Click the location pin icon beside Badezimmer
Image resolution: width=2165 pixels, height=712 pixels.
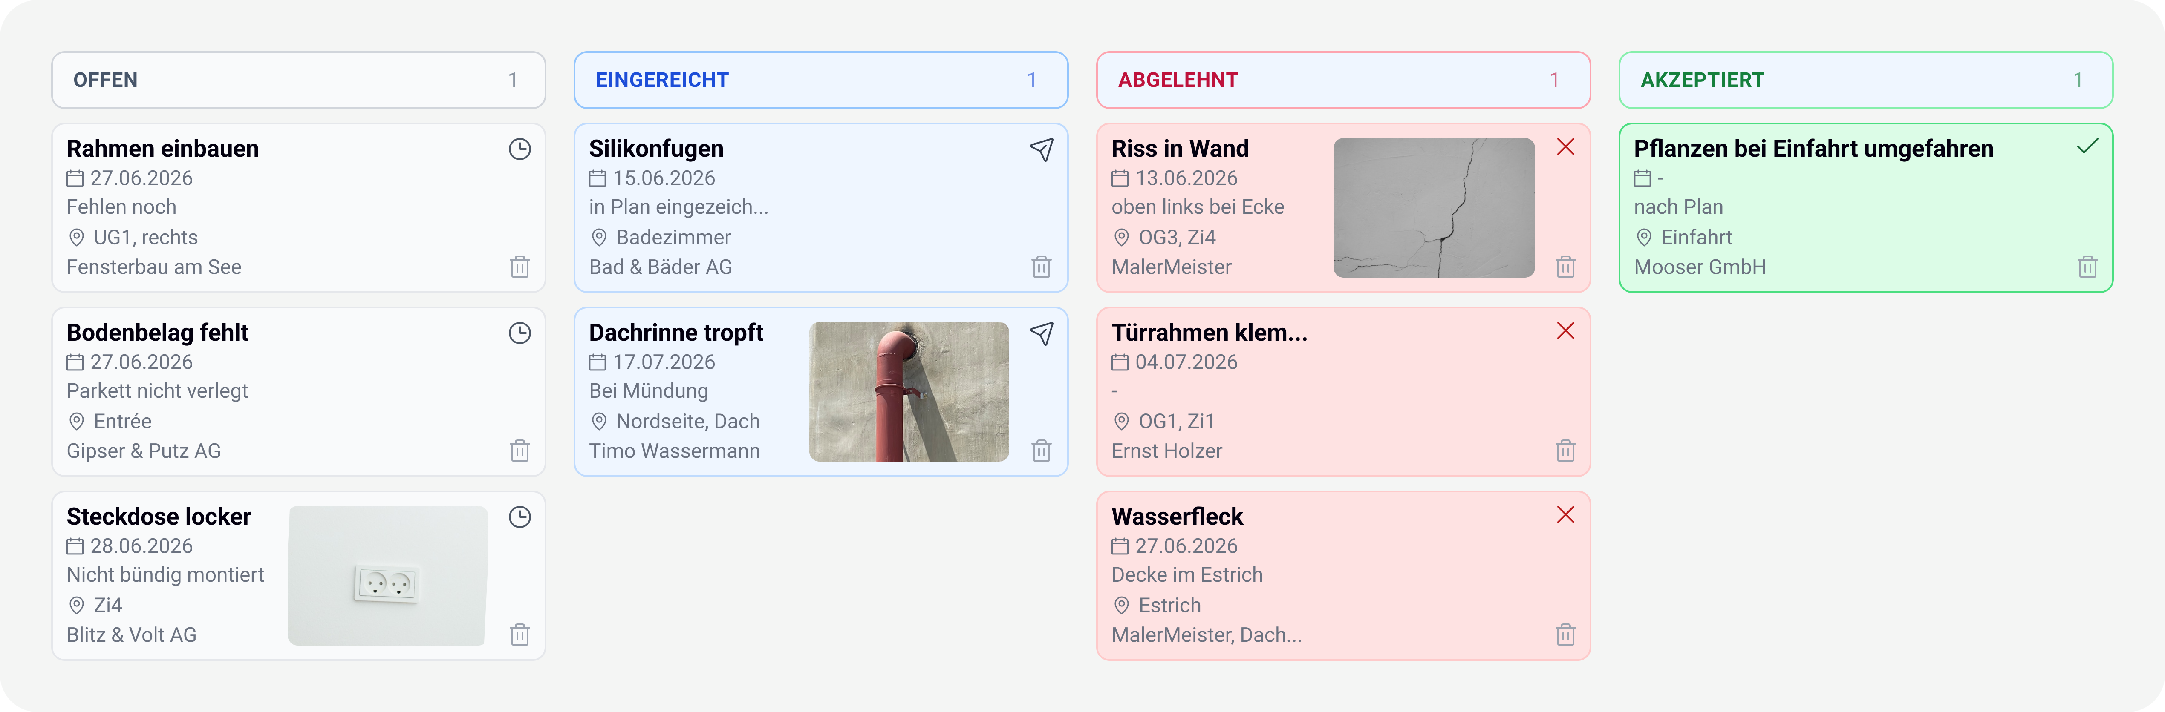coord(598,238)
